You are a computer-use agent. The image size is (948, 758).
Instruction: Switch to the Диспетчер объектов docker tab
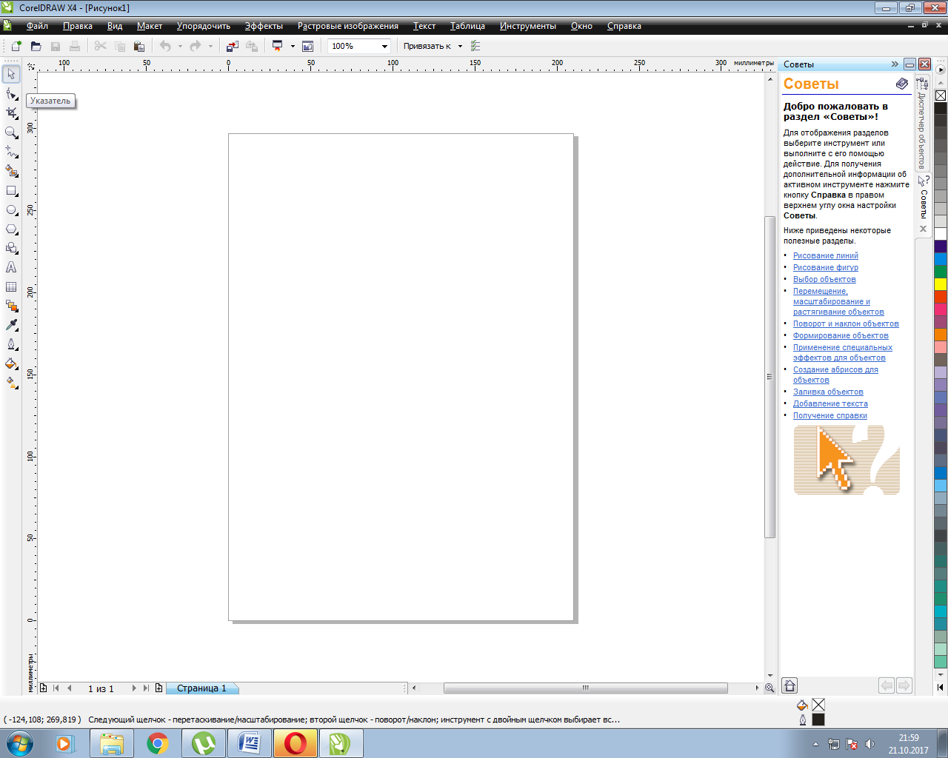[922, 124]
